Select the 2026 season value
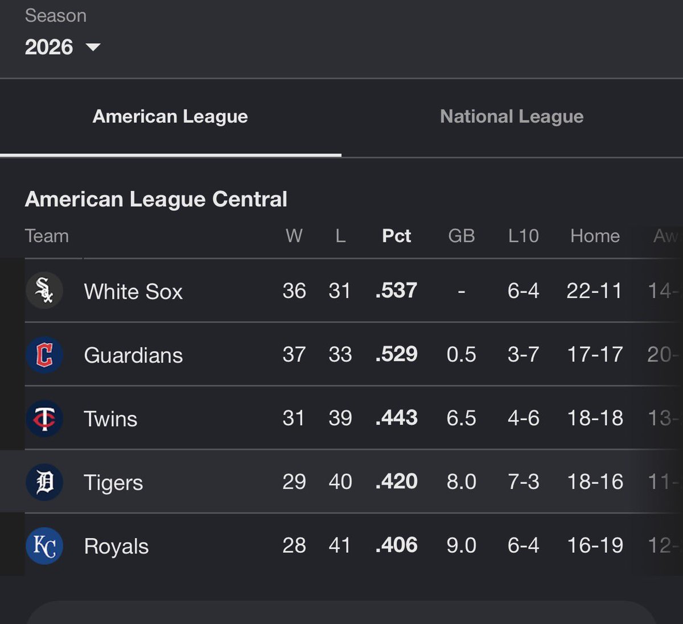 coord(49,47)
